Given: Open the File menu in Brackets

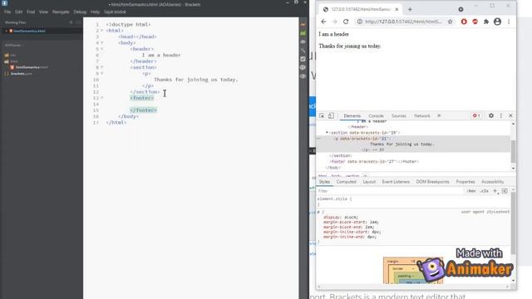Looking at the screenshot, I should (7, 12).
